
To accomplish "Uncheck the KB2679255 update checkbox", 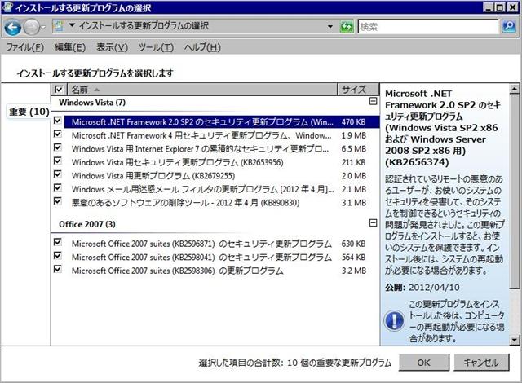I will [x=58, y=174].
